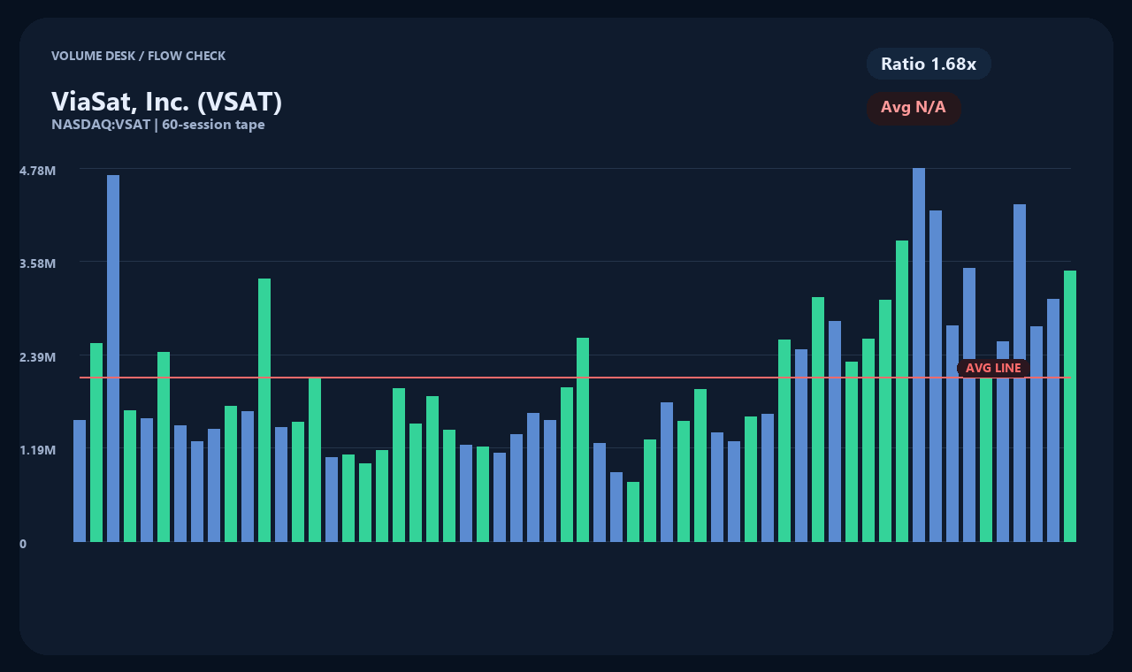Select the AVG LINE label
The height and width of the screenshot is (672, 1132).
click(x=993, y=368)
